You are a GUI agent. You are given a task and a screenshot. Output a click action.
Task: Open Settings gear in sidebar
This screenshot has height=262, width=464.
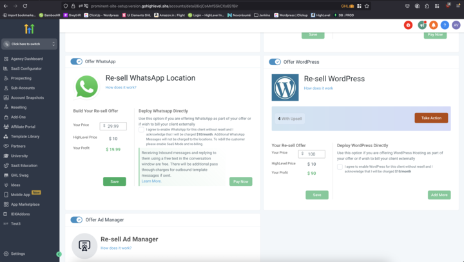(6, 254)
